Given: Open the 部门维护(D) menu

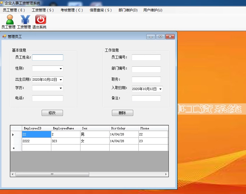Looking at the screenshot, I should 128,10.
